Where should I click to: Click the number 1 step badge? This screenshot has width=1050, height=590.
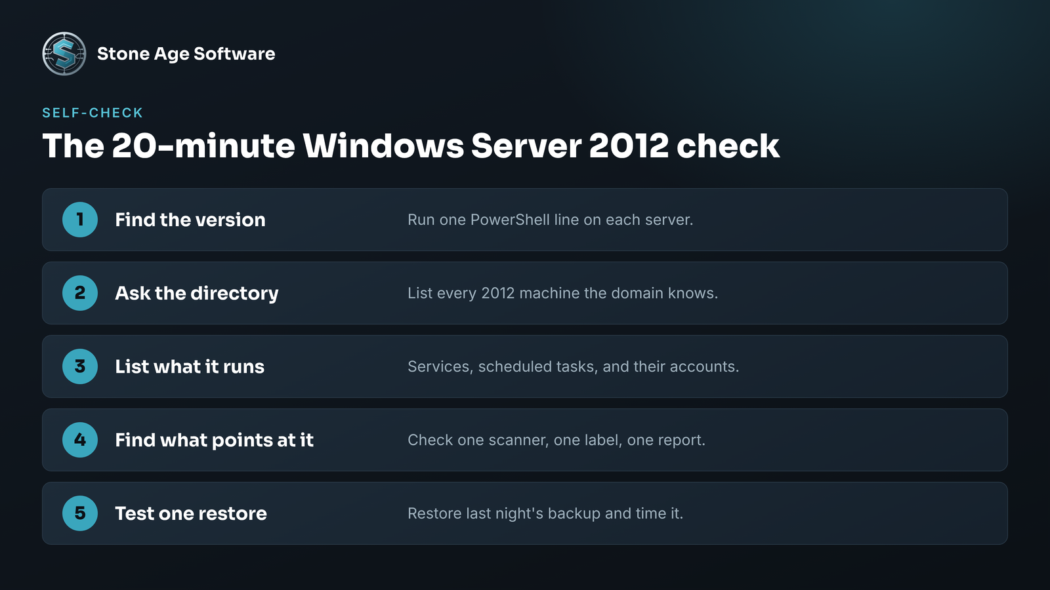click(x=80, y=220)
